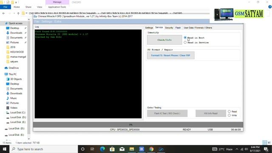Open Application Tools ribbon tab
The height and width of the screenshot is (153, 272).
coord(57,7)
